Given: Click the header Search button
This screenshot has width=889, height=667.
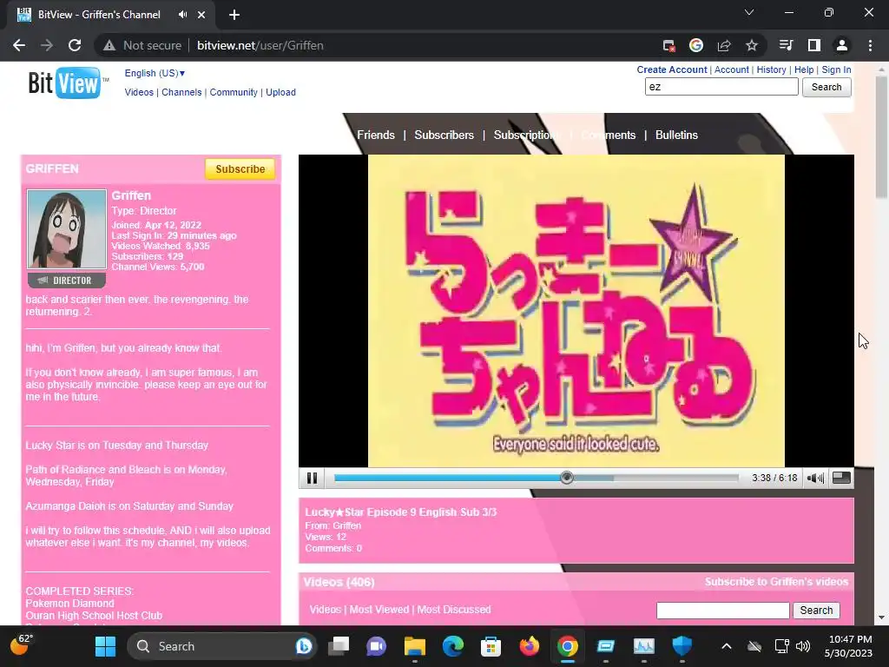Looking at the screenshot, I should 826,87.
